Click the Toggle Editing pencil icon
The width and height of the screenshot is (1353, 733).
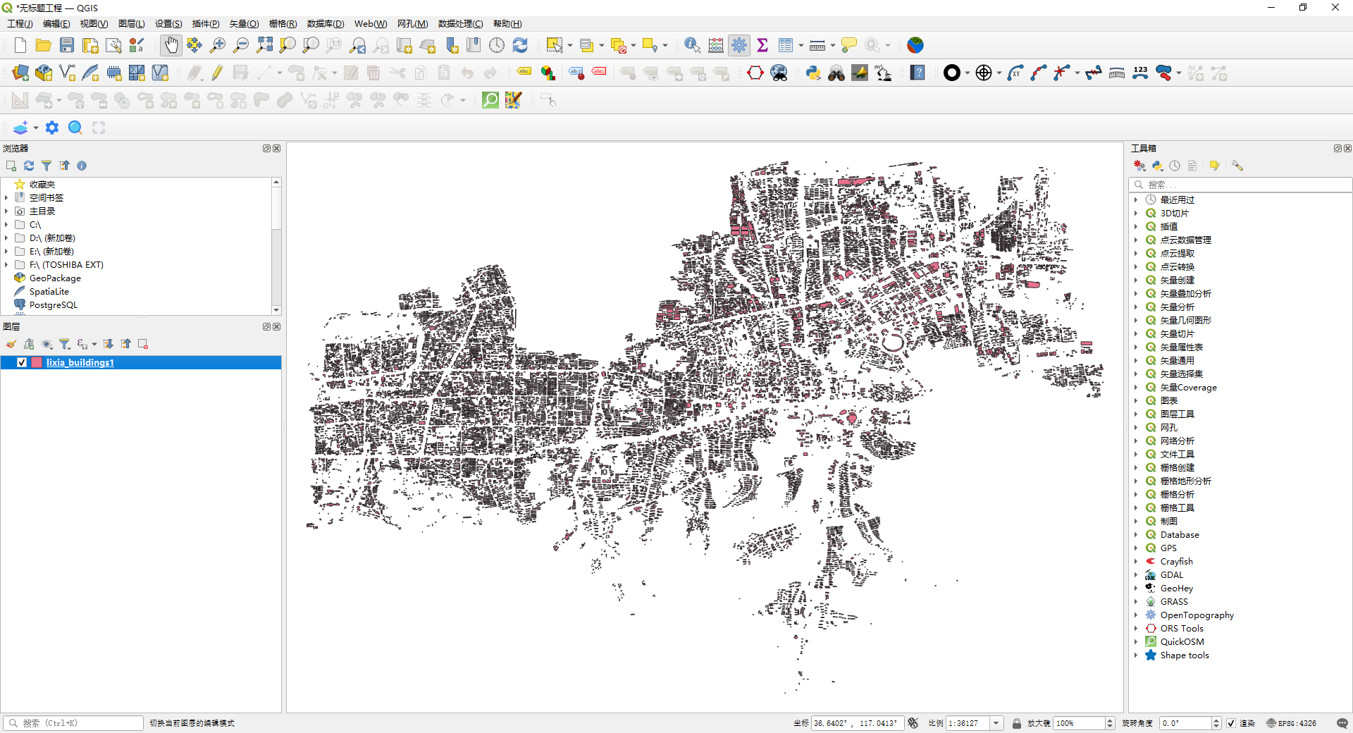tap(217, 73)
